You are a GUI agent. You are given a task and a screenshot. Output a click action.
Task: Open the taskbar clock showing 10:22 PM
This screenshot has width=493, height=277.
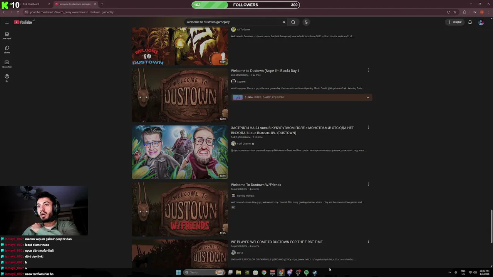point(485,272)
